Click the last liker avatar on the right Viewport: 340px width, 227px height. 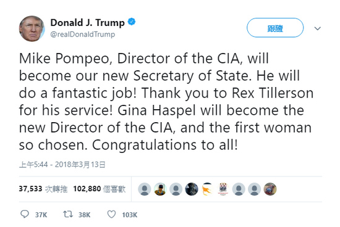click(x=270, y=189)
